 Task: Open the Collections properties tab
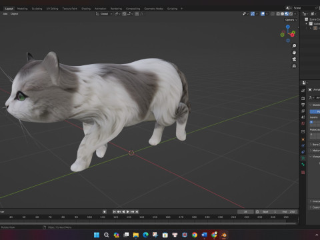[303, 131]
